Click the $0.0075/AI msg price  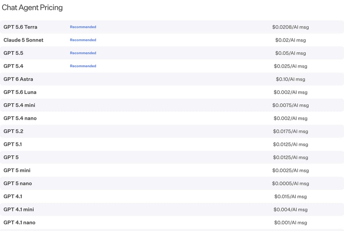[290, 105]
